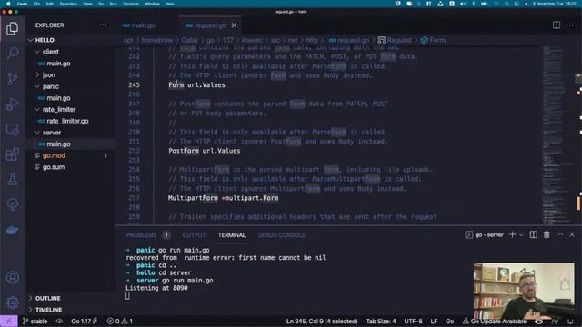
Task: Collapse the rate_limiter folder
Action: click(x=58, y=109)
